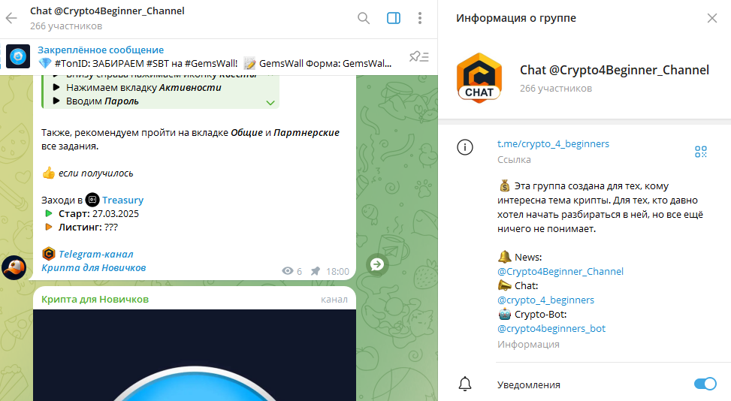Click the orange arrow by Листинг
The width and height of the screenshot is (731, 401).
point(49,227)
